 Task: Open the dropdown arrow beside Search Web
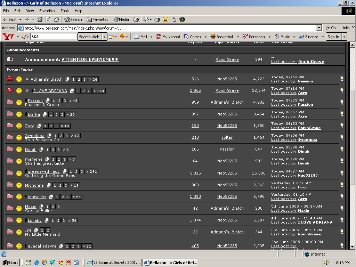click(x=104, y=37)
